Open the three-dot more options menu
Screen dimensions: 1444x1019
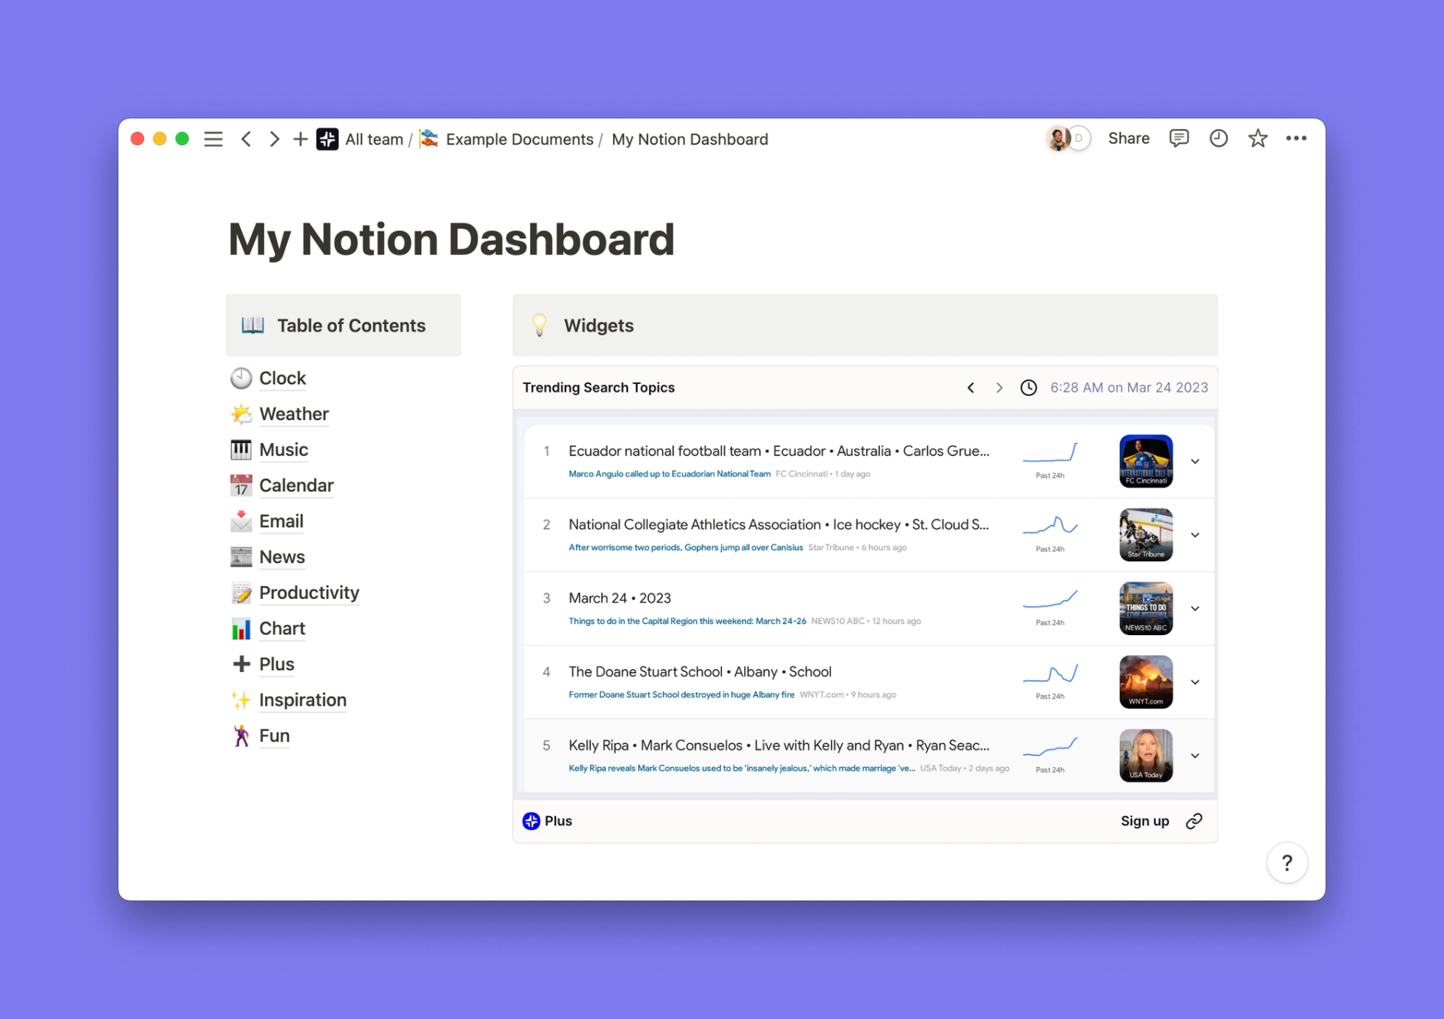(x=1297, y=138)
